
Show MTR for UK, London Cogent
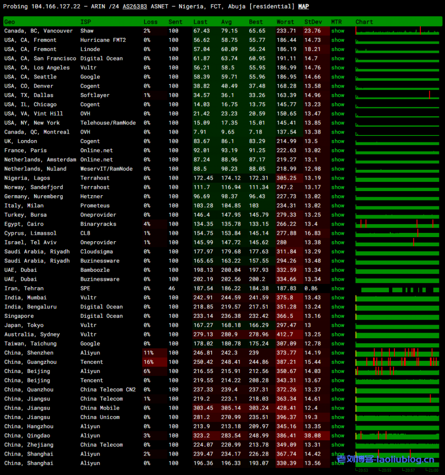(338, 141)
